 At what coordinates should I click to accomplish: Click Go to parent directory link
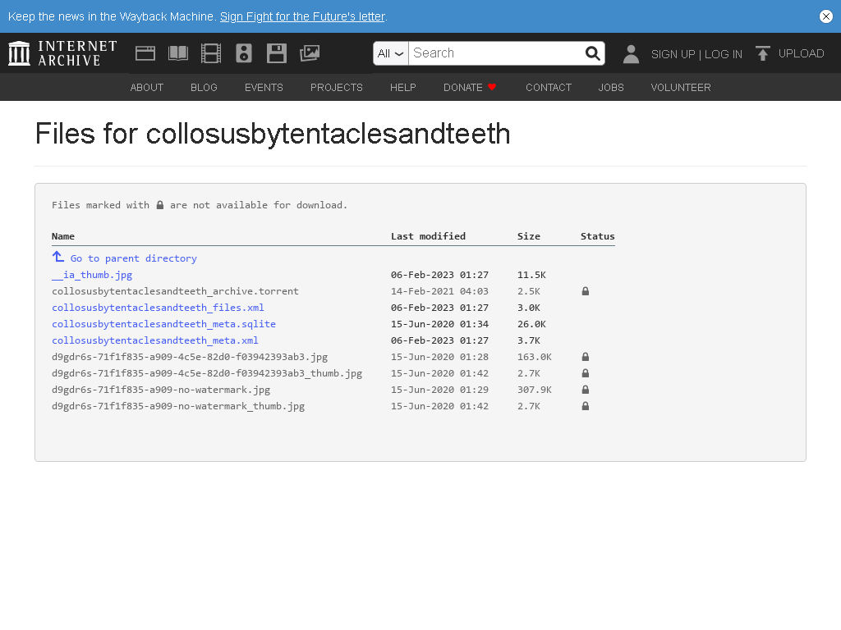coord(134,258)
